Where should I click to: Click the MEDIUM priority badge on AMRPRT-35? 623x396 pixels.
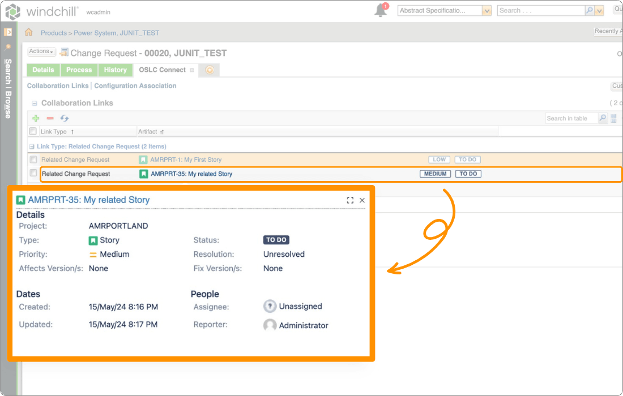point(435,174)
